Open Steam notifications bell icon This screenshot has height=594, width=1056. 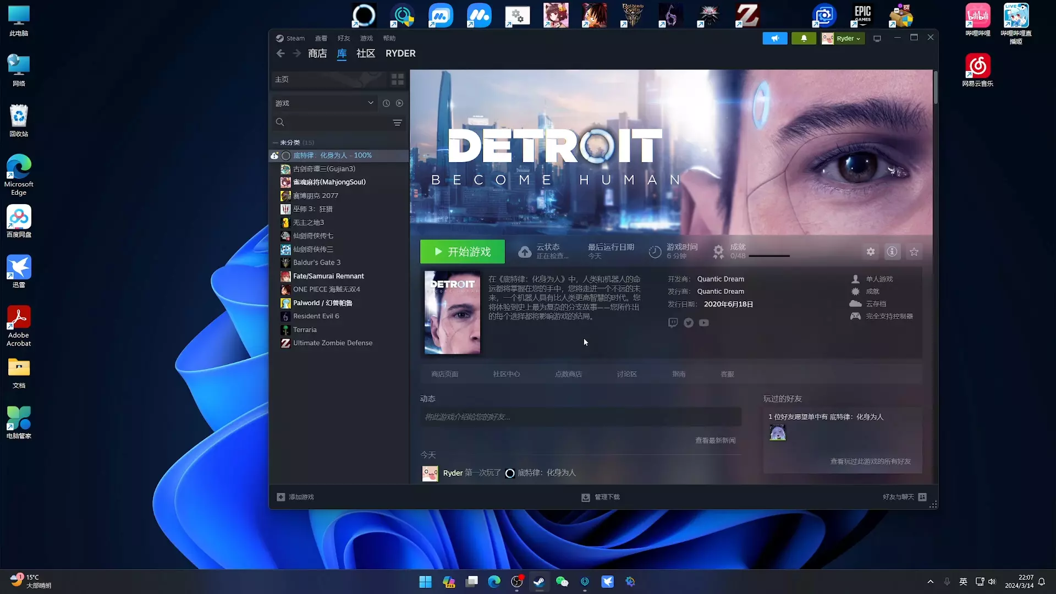(804, 38)
